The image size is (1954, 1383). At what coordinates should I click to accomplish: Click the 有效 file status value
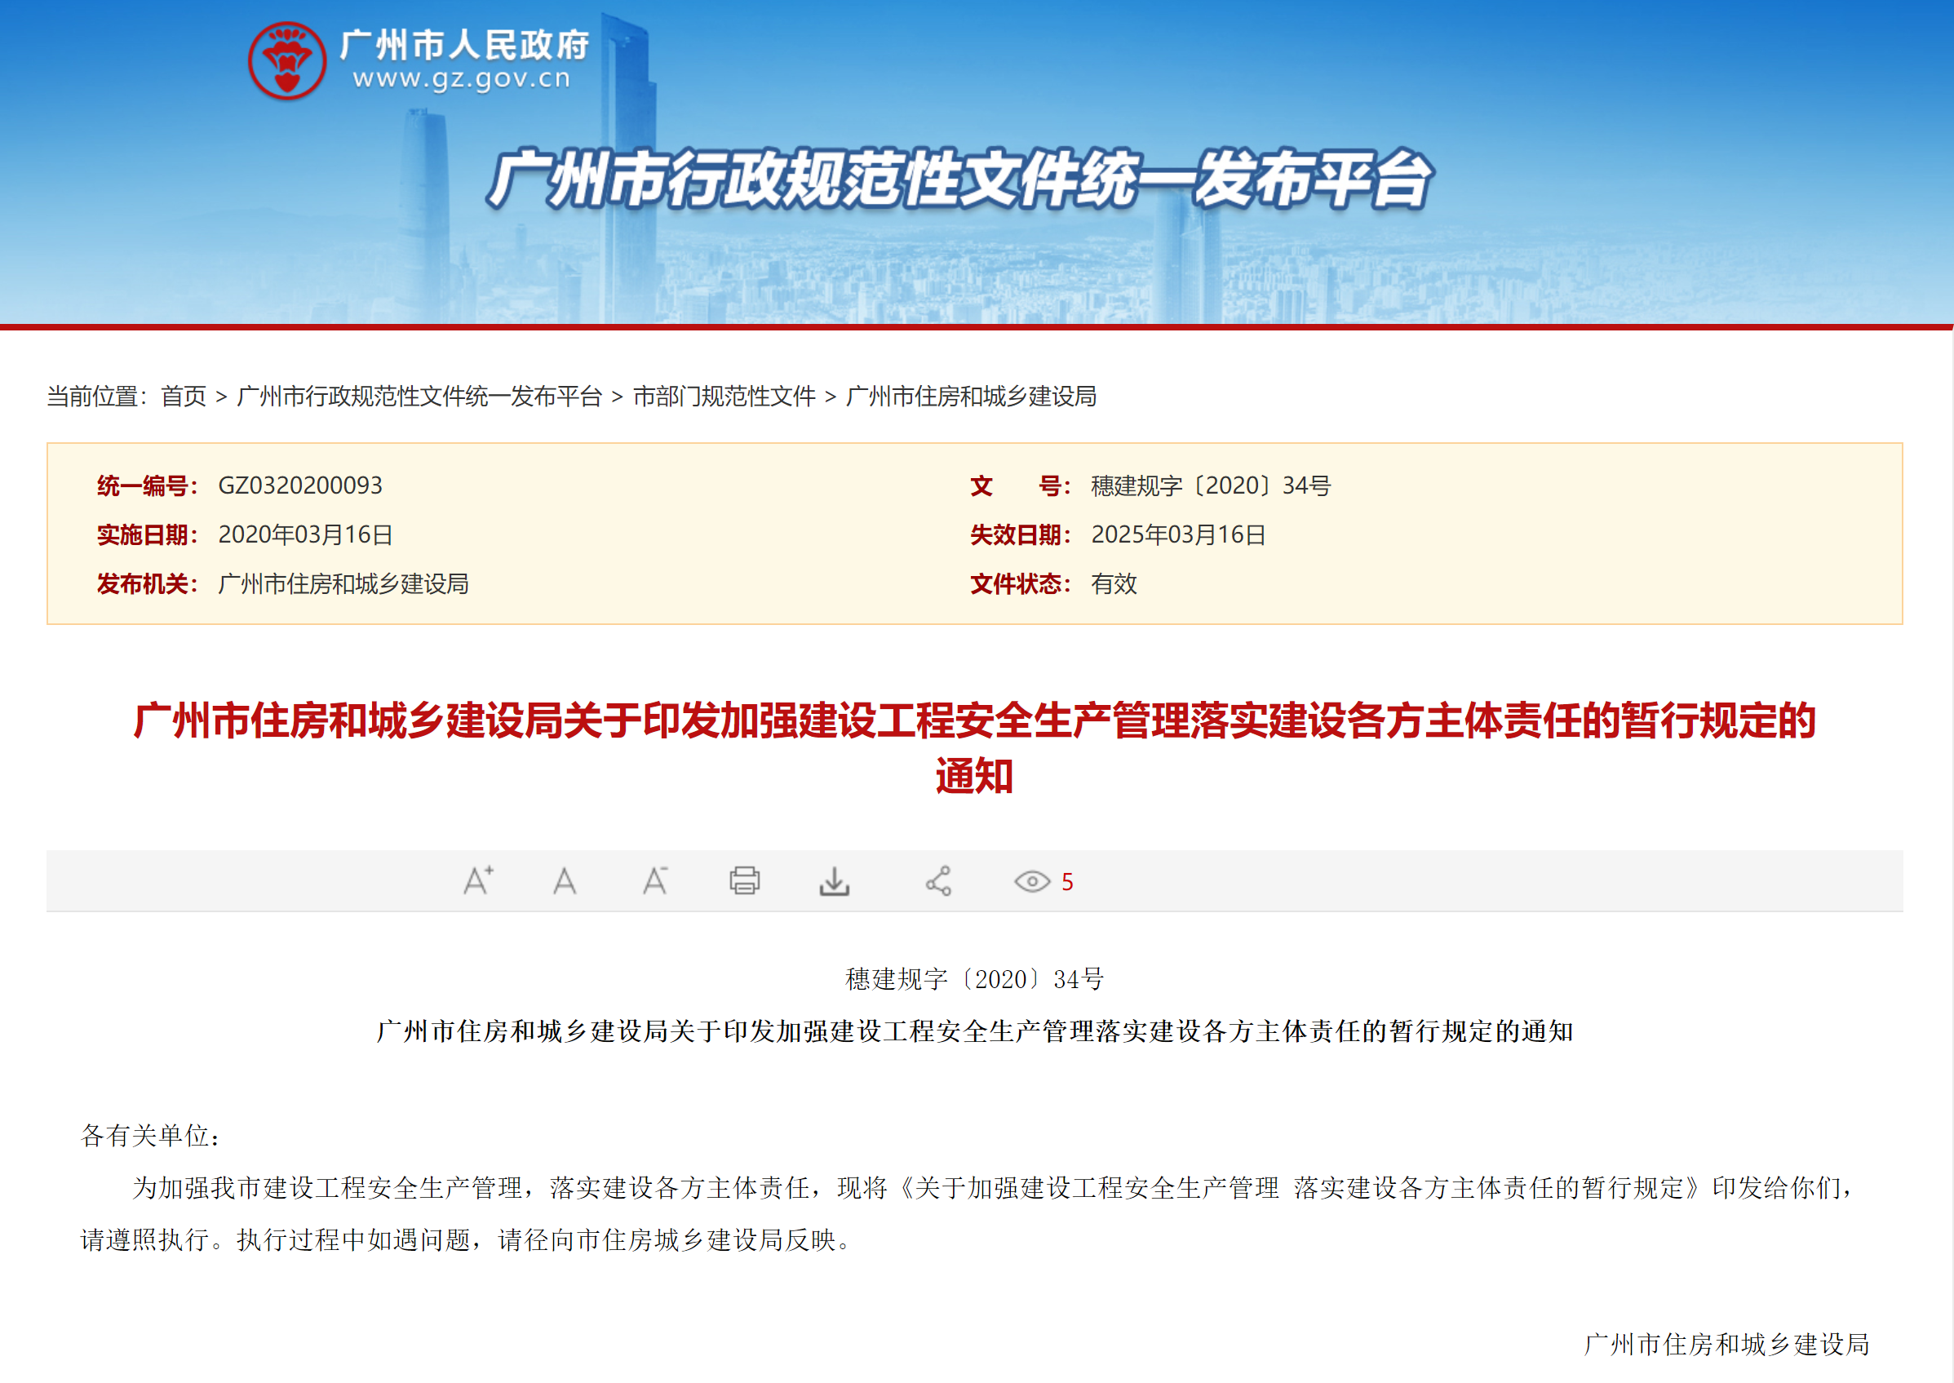1114,584
